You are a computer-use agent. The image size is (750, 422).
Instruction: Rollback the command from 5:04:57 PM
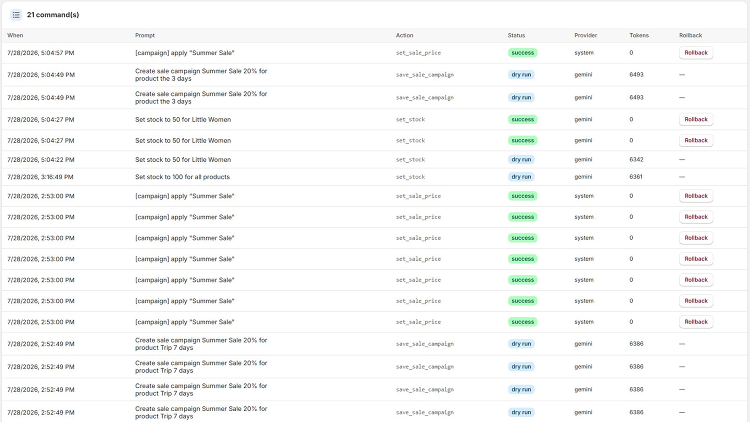click(696, 53)
